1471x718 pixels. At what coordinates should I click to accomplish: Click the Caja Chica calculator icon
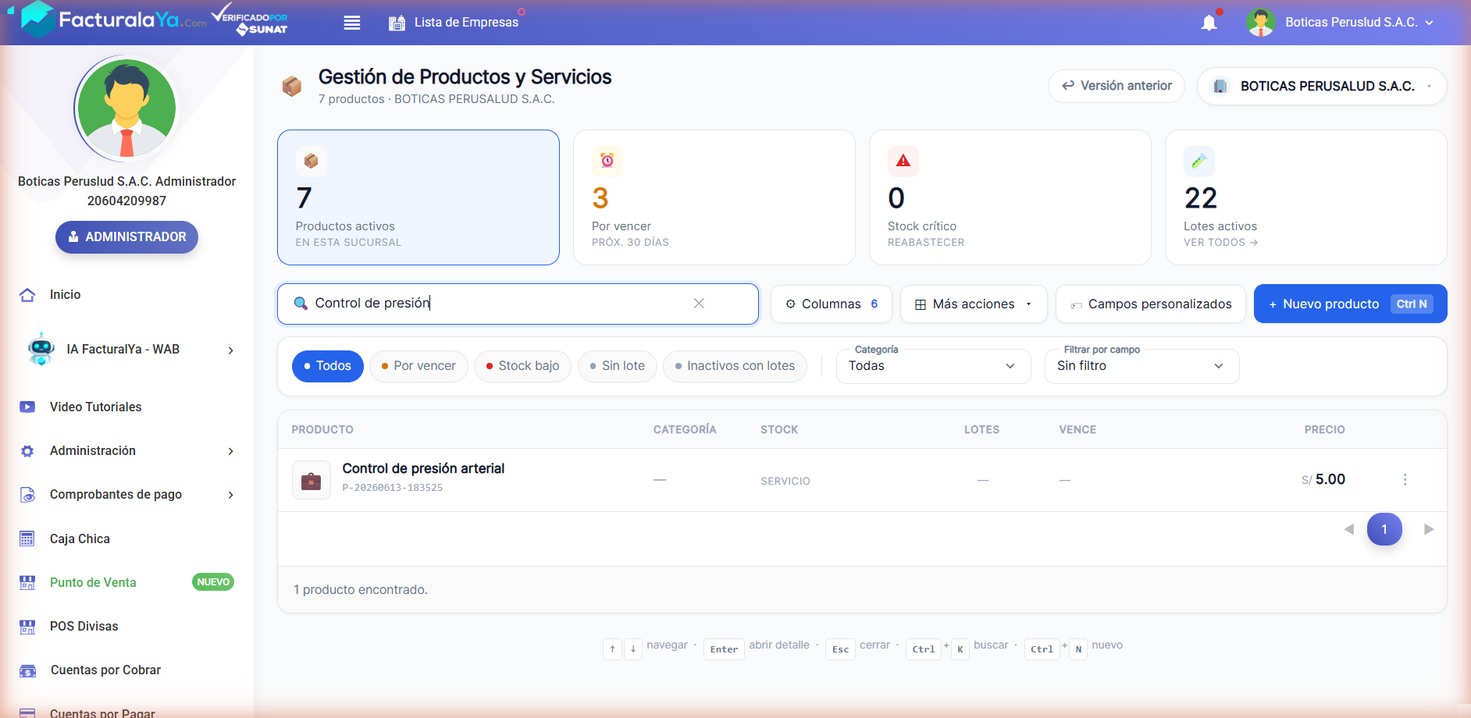point(27,538)
